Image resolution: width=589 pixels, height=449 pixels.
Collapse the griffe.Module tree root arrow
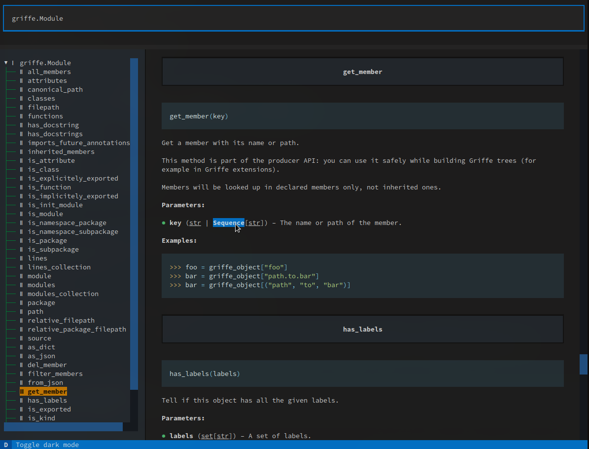tap(6, 63)
